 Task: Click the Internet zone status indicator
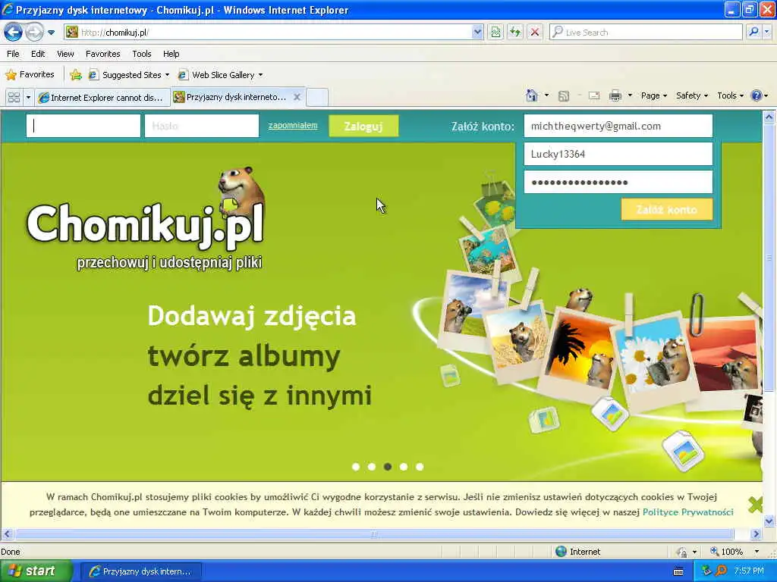pos(577,552)
